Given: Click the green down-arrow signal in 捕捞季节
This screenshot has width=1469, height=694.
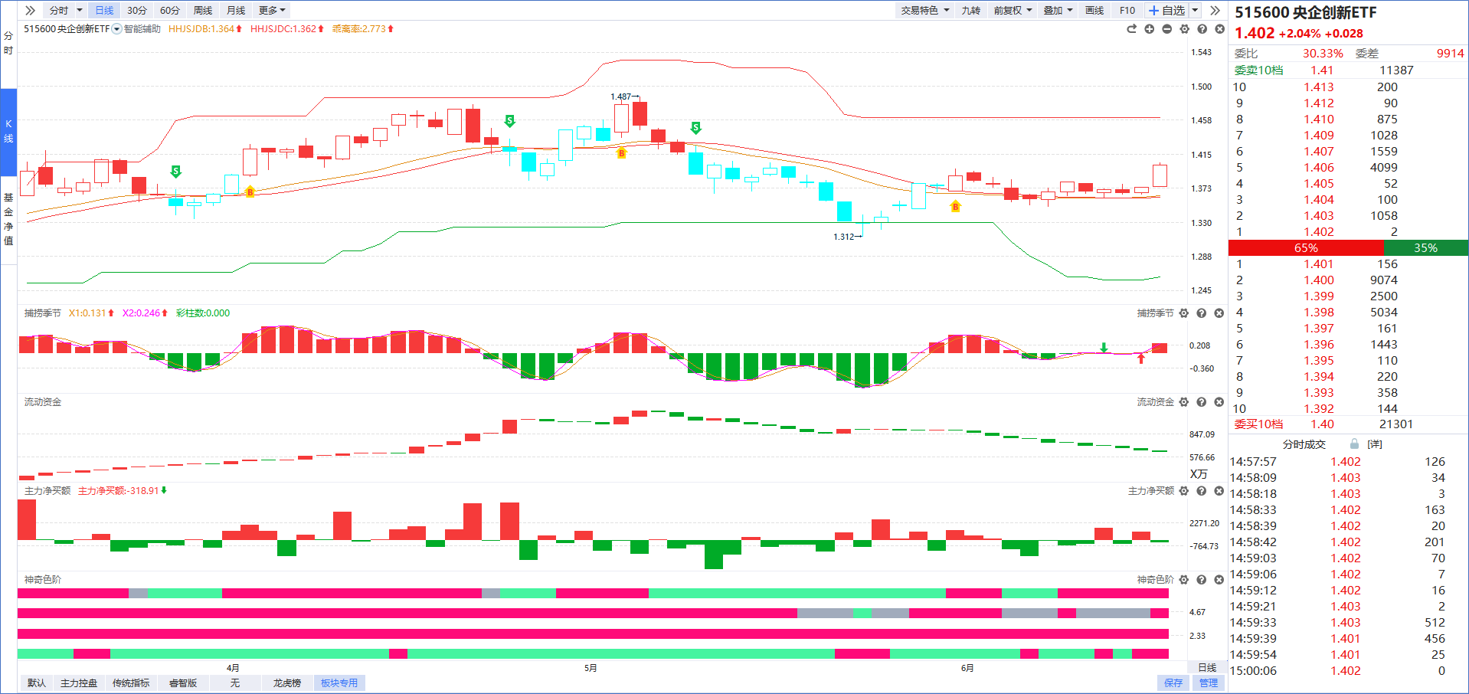Looking at the screenshot, I should coord(1104,348).
